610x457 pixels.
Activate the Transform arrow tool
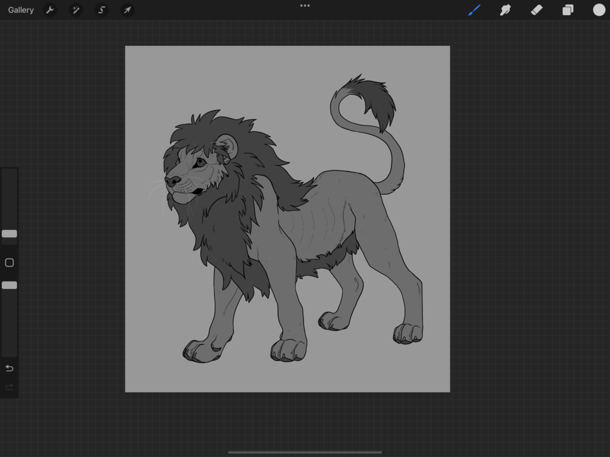click(x=127, y=10)
